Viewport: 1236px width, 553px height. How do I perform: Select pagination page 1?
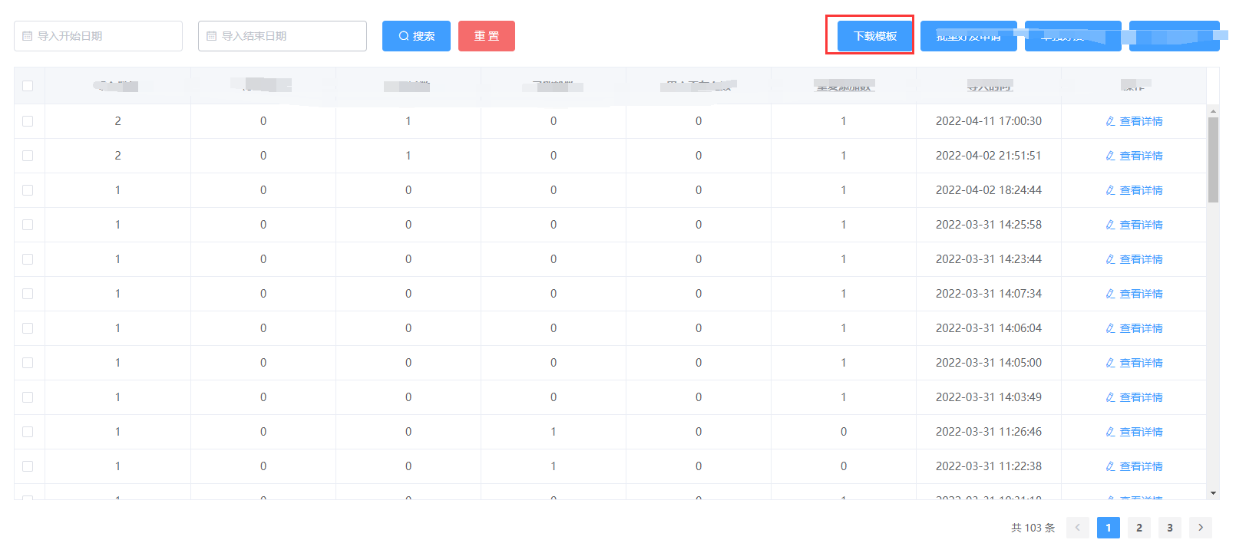1109,528
